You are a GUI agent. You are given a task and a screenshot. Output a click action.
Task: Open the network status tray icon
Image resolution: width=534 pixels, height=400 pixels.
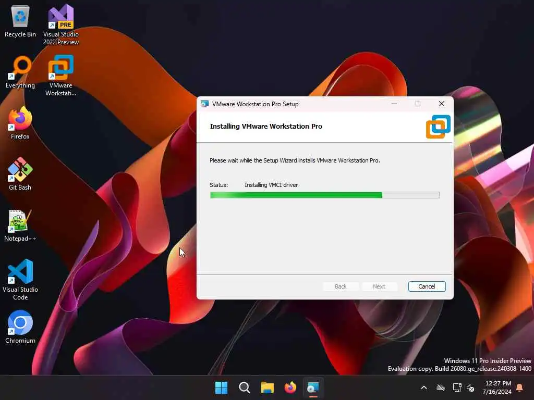tap(457, 387)
